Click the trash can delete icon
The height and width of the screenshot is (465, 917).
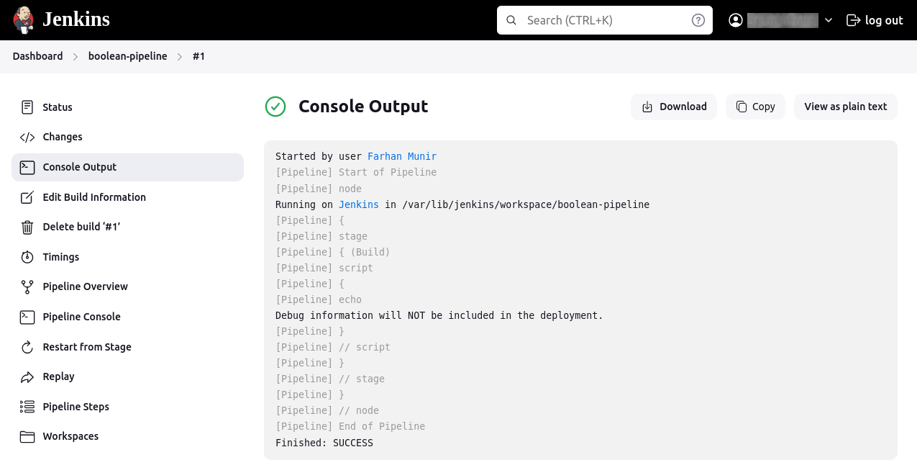[x=27, y=227]
